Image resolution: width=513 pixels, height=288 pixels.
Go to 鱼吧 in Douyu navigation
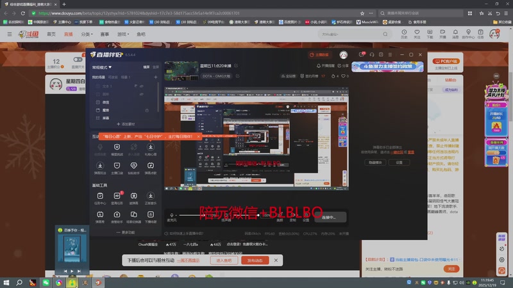(141, 34)
